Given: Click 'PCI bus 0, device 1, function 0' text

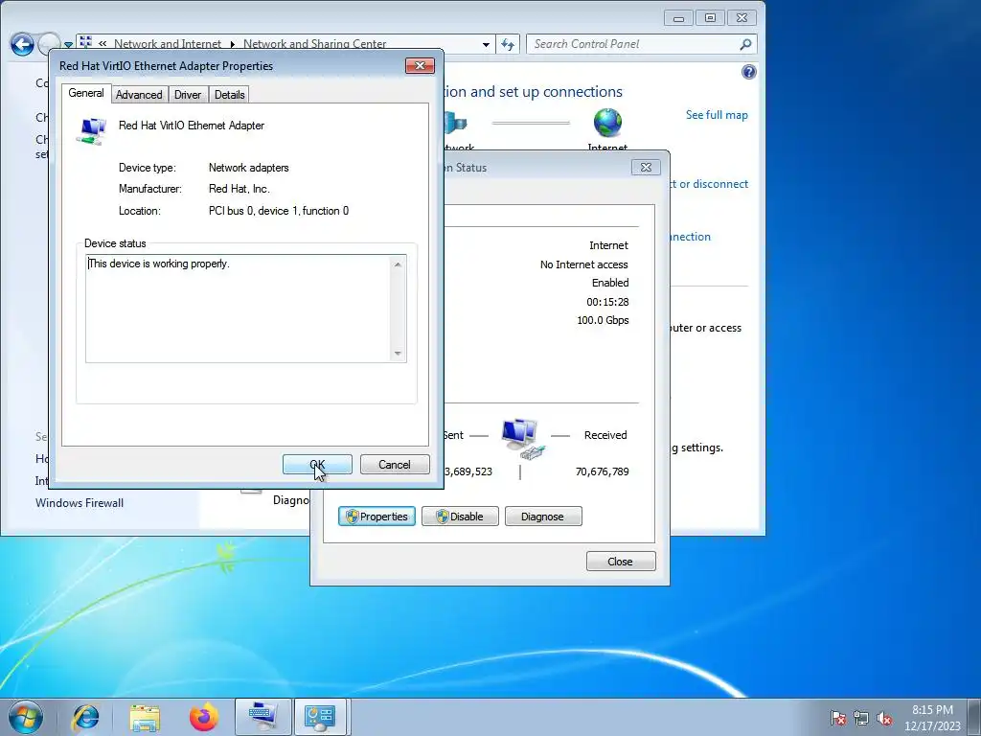Looking at the screenshot, I should point(279,211).
